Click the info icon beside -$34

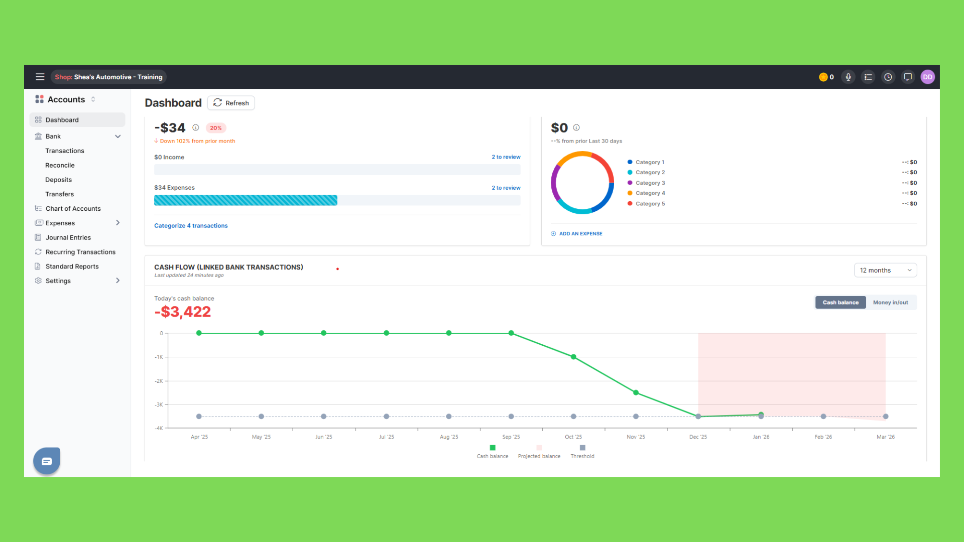click(196, 127)
